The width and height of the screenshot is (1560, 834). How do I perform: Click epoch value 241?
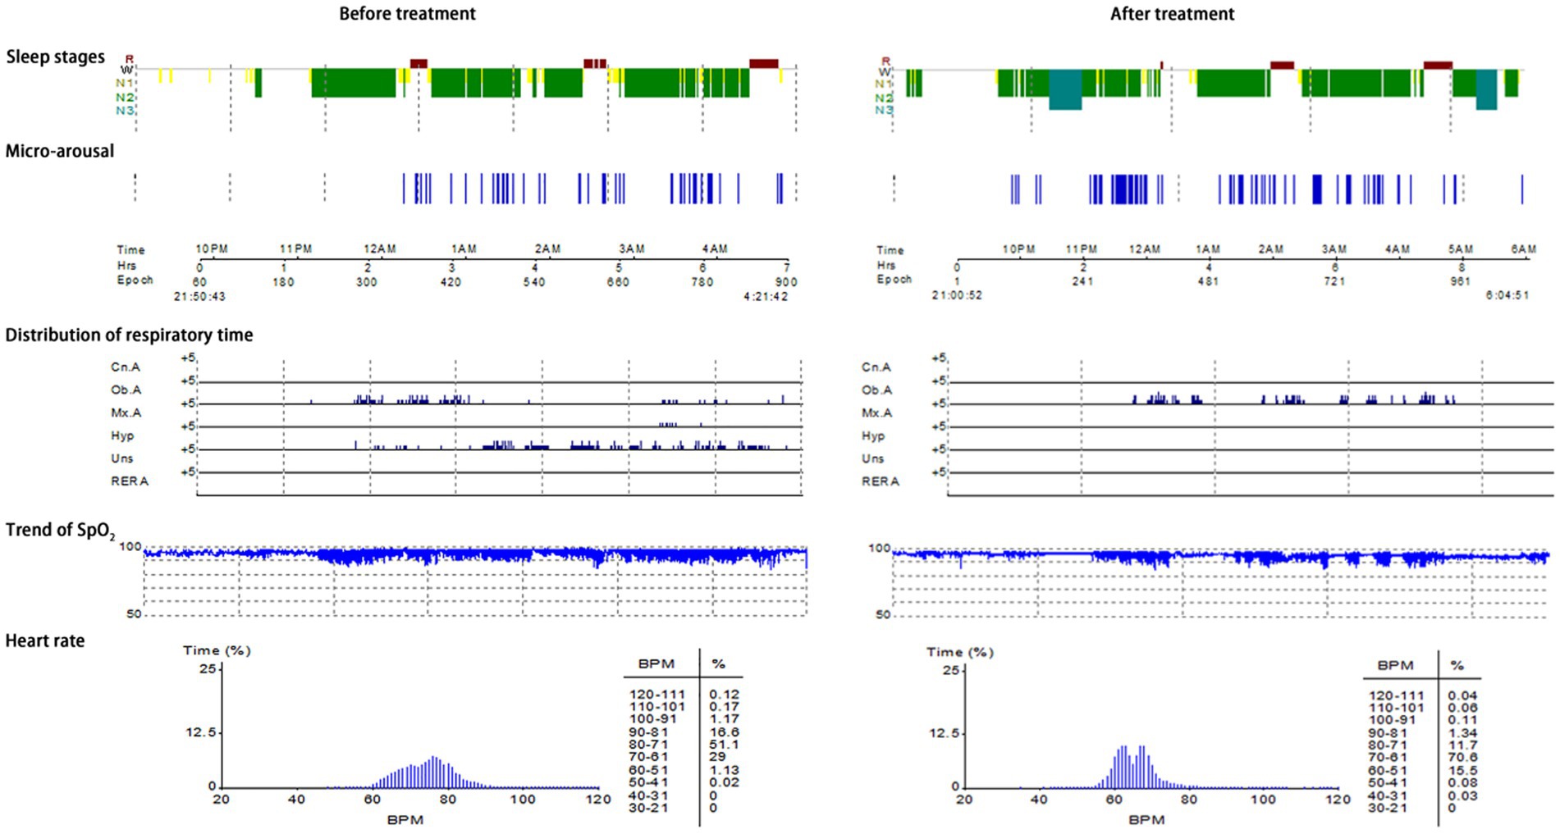coord(1082,281)
